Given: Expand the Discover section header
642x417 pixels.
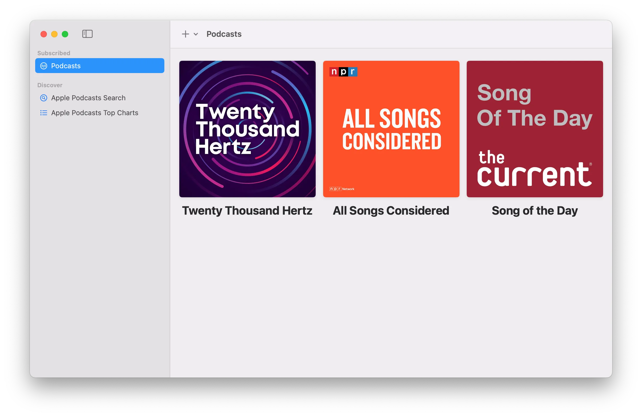Looking at the screenshot, I should [x=50, y=85].
